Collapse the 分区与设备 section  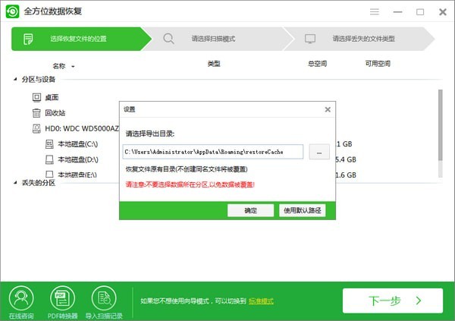pos(15,79)
